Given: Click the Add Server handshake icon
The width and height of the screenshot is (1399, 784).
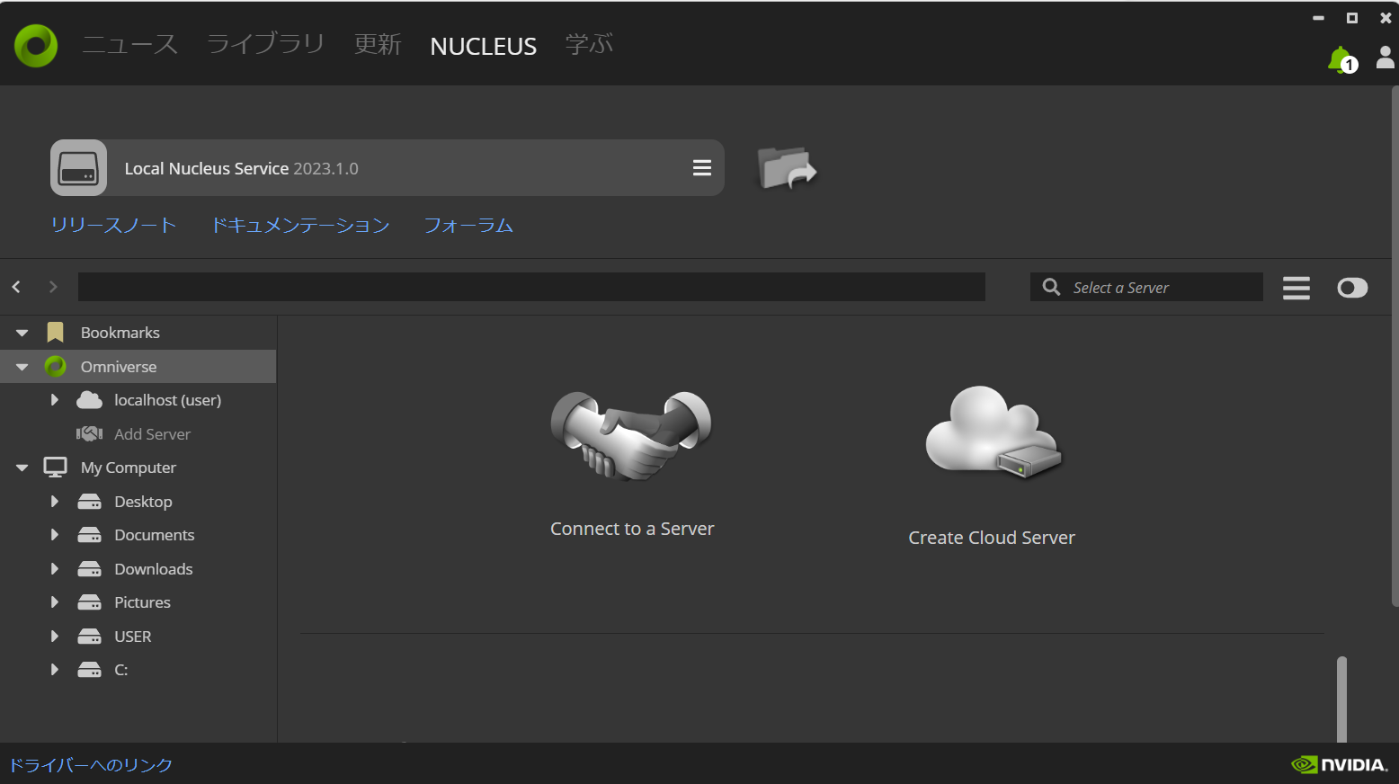Looking at the screenshot, I should [x=89, y=434].
